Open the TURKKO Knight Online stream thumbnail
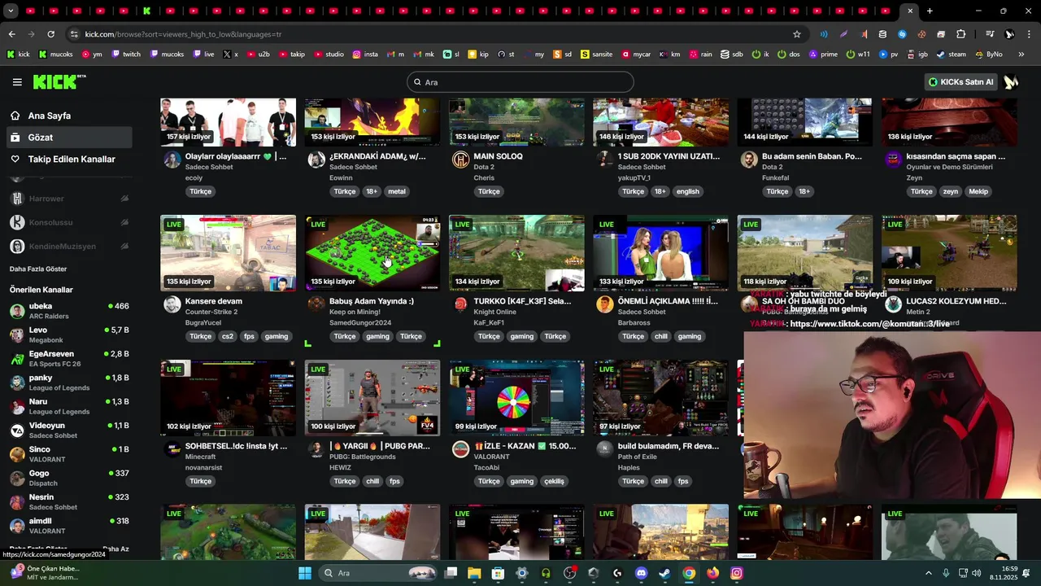 (x=516, y=252)
